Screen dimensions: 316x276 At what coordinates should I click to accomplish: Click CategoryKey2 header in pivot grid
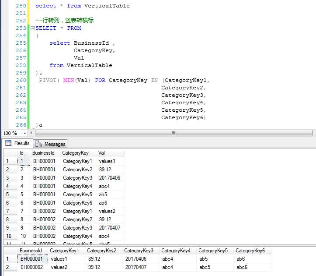coord(104,251)
